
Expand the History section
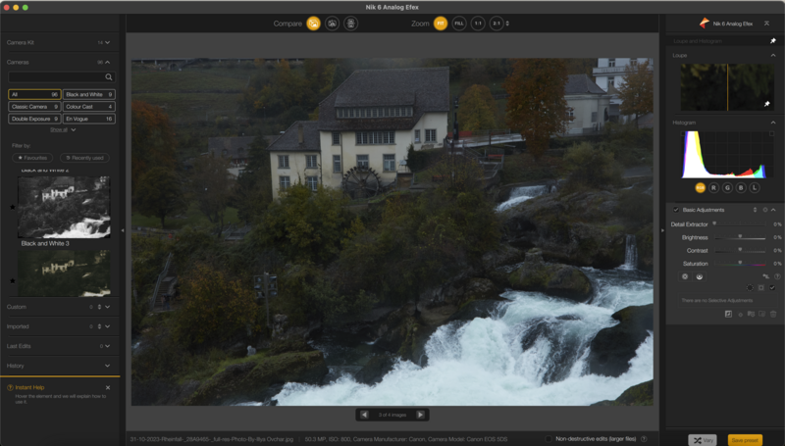click(107, 366)
